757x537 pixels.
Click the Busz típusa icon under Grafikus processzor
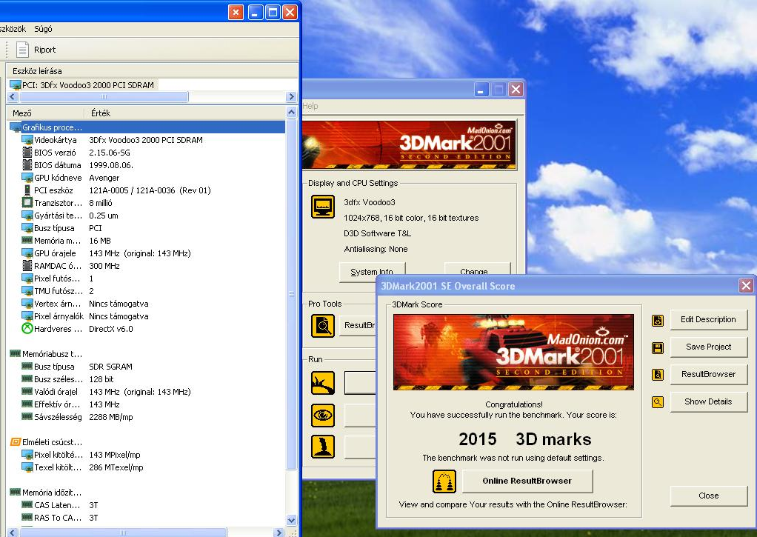click(27, 228)
